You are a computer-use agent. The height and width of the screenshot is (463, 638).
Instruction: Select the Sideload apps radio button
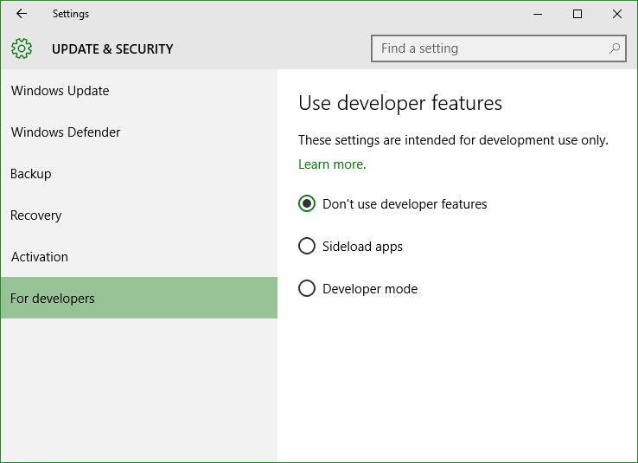(x=307, y=246)
